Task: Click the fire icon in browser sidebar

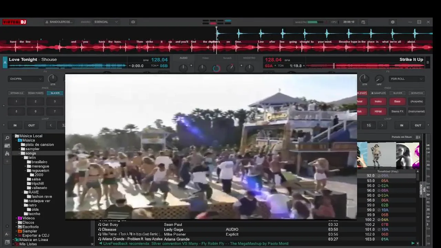Action: (x=7, y=153)
